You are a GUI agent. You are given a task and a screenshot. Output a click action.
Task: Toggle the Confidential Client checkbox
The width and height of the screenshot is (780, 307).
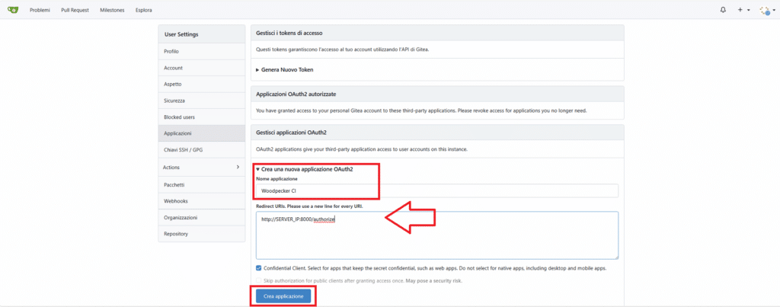(259, 267)
